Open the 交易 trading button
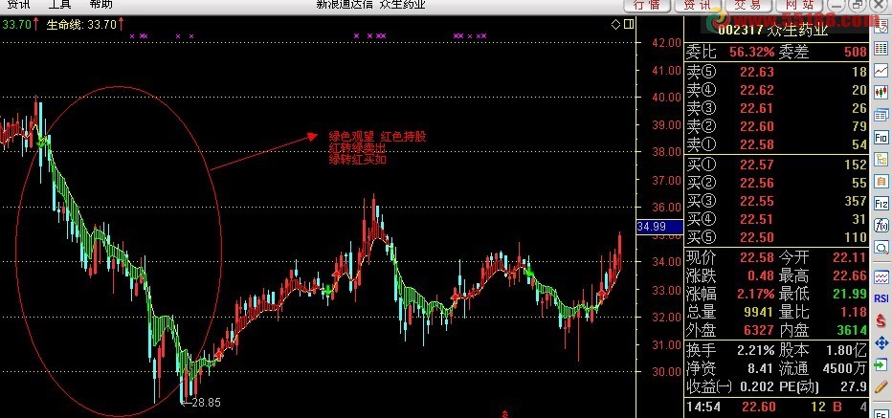This screenshot has width=892, height=418. click(x=747, y=5)
